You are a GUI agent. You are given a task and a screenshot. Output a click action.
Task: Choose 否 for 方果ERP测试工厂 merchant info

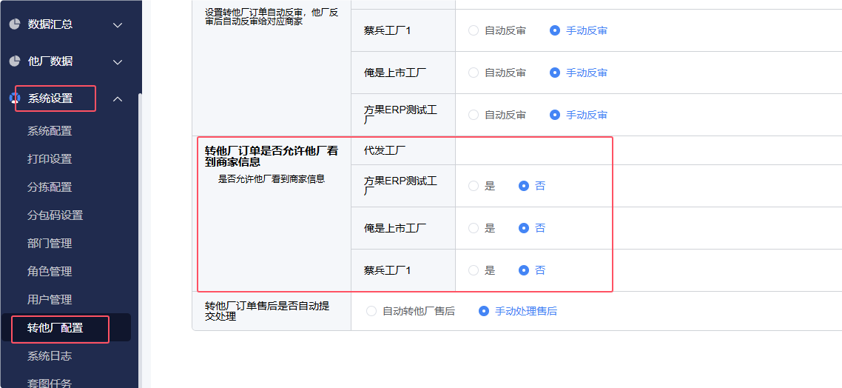point(524,186)
